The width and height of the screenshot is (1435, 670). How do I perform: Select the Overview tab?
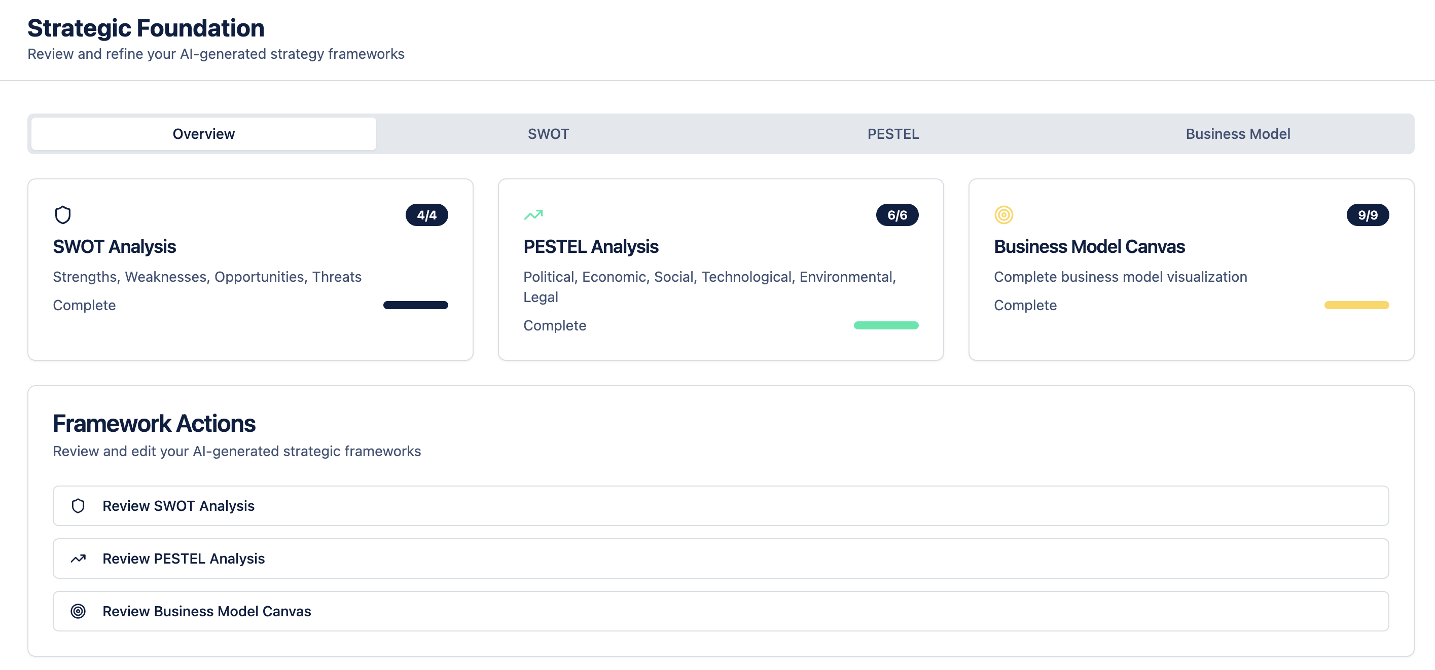click(203, 134)
